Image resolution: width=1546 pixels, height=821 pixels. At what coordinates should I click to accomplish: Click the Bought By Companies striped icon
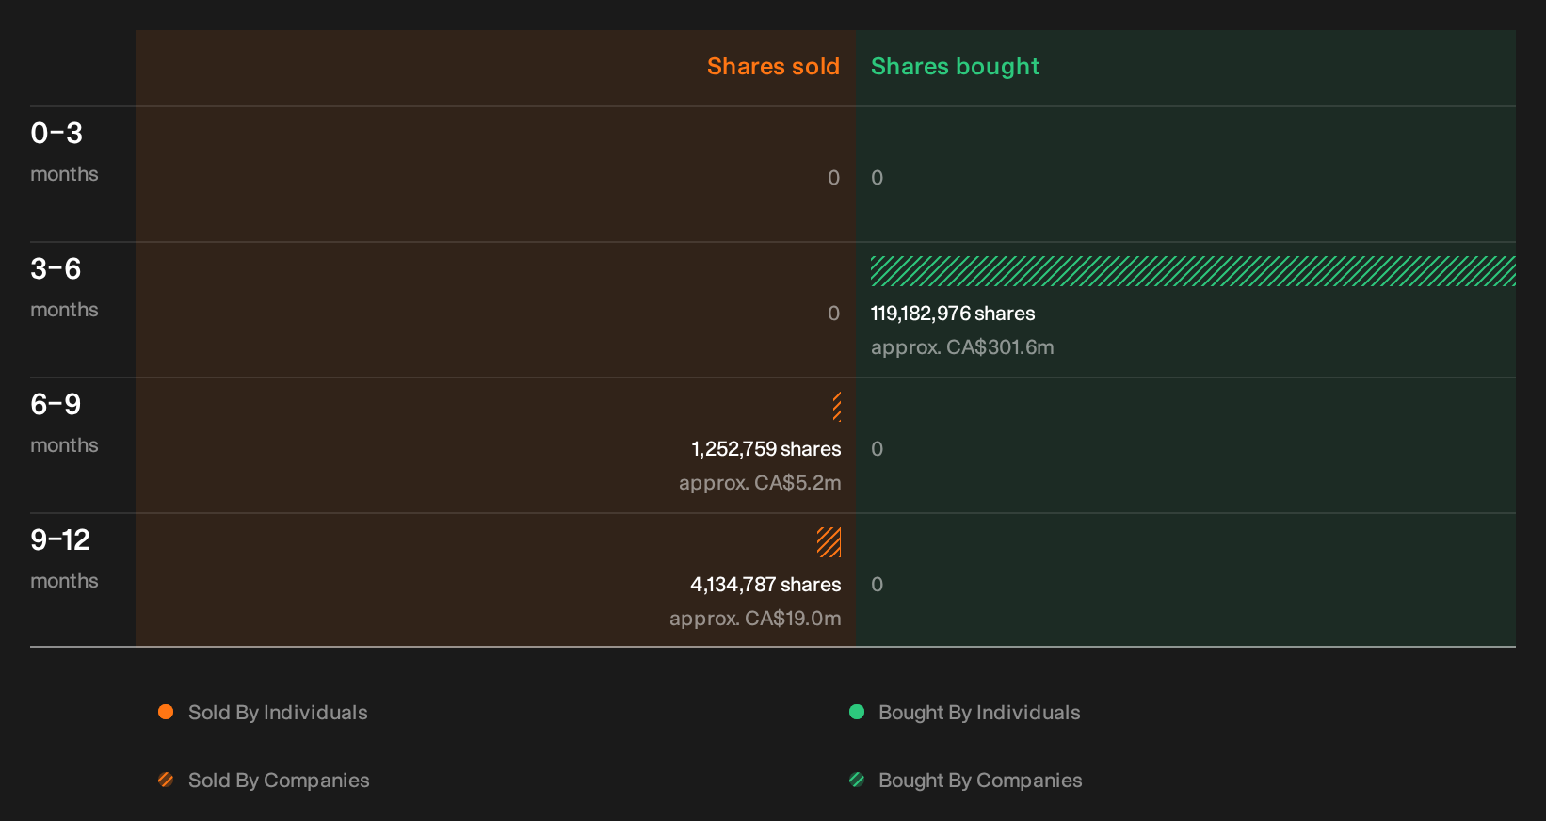[857, 780]
